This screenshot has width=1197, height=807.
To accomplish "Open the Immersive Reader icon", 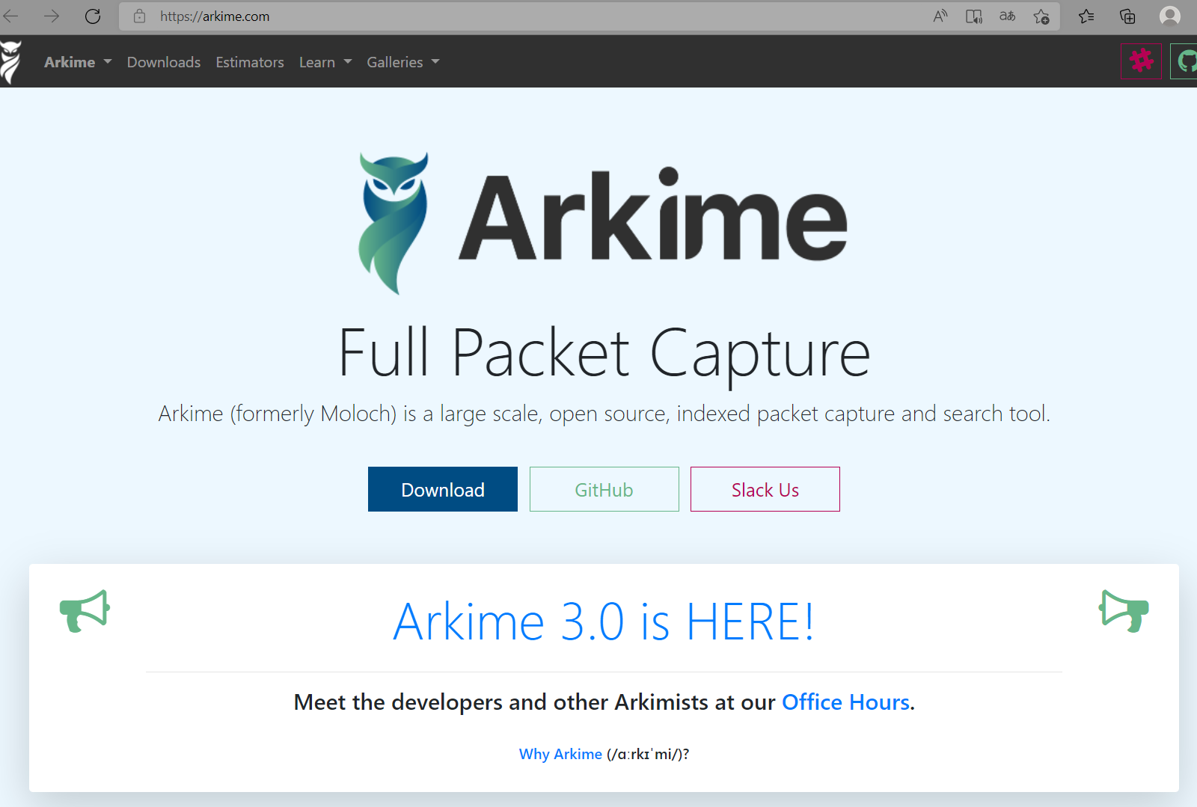I will click(974, 16).
